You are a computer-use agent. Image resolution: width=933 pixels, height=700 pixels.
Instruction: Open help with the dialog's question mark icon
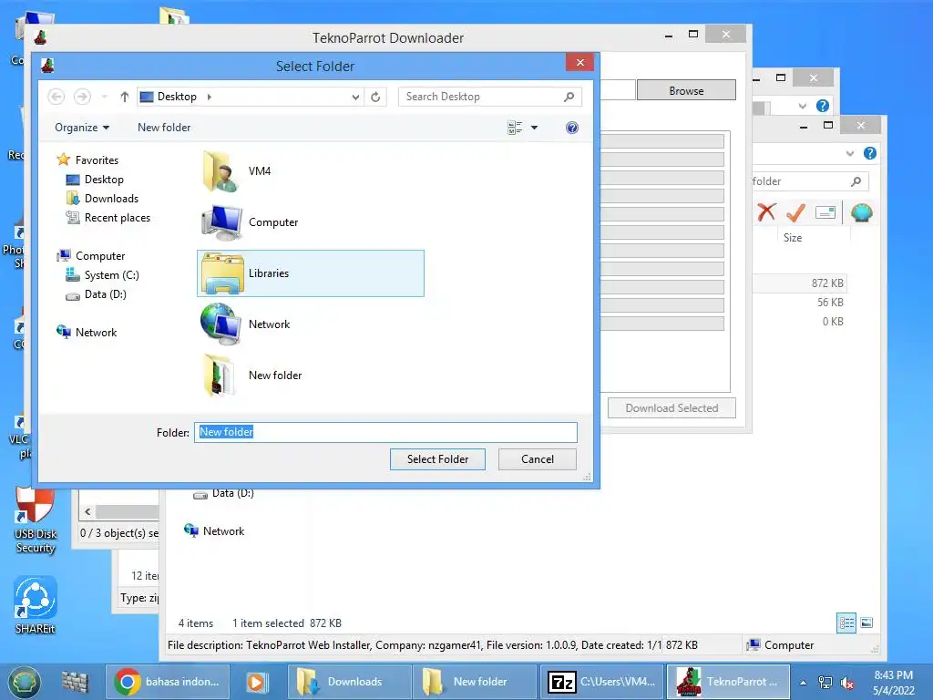[572, 128]
